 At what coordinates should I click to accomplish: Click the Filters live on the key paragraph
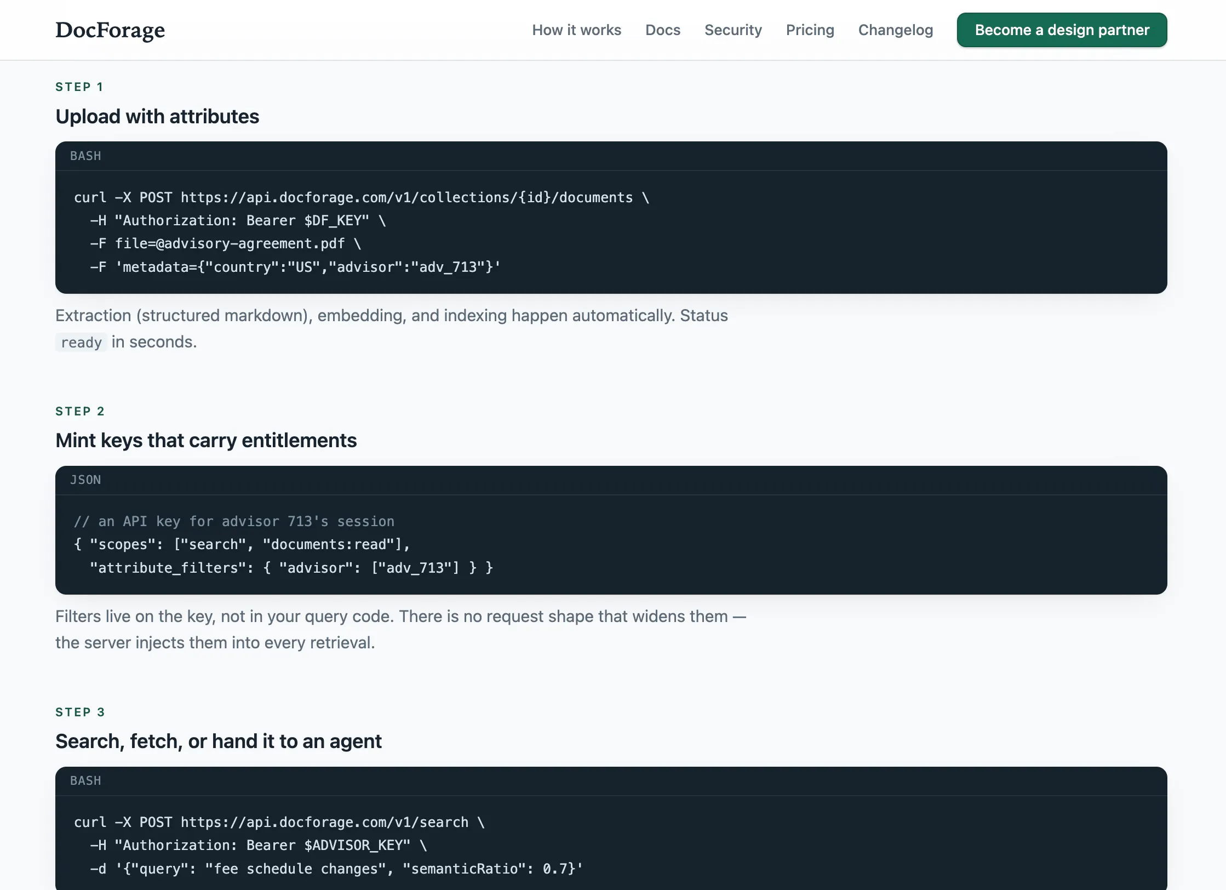click(401, 630)
